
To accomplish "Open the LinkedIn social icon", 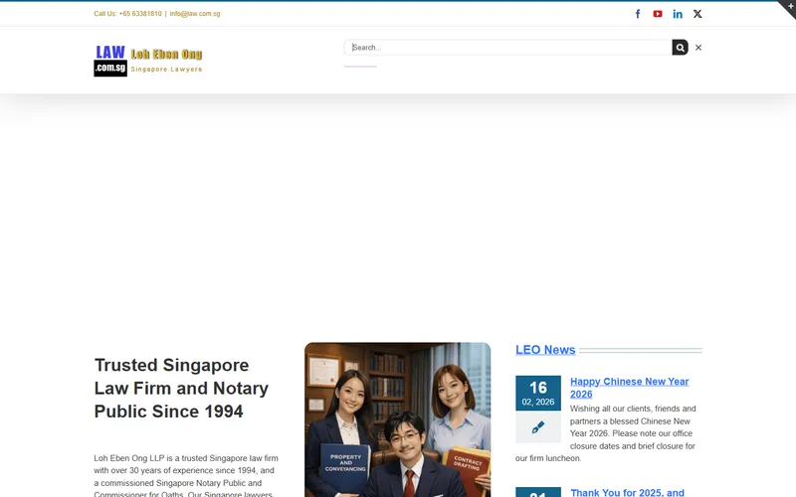I will click(x=678, y=14).
